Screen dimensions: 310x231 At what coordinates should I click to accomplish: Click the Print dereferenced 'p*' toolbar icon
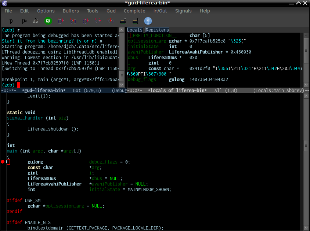24,21
